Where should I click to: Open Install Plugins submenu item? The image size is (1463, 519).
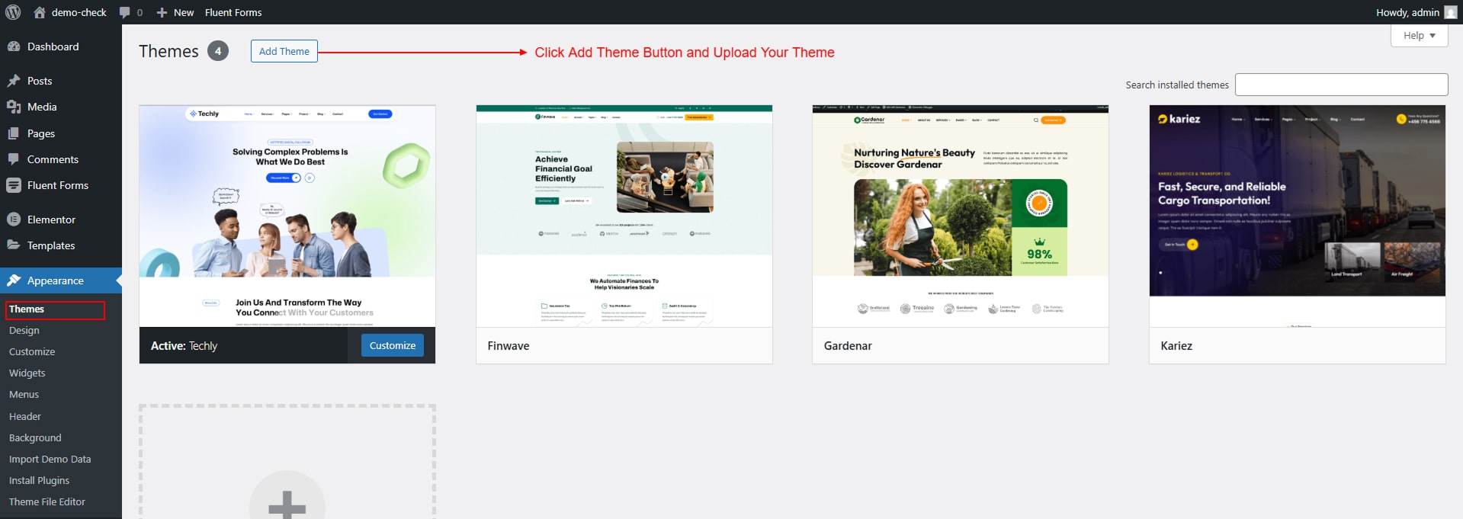coord(39,481)
